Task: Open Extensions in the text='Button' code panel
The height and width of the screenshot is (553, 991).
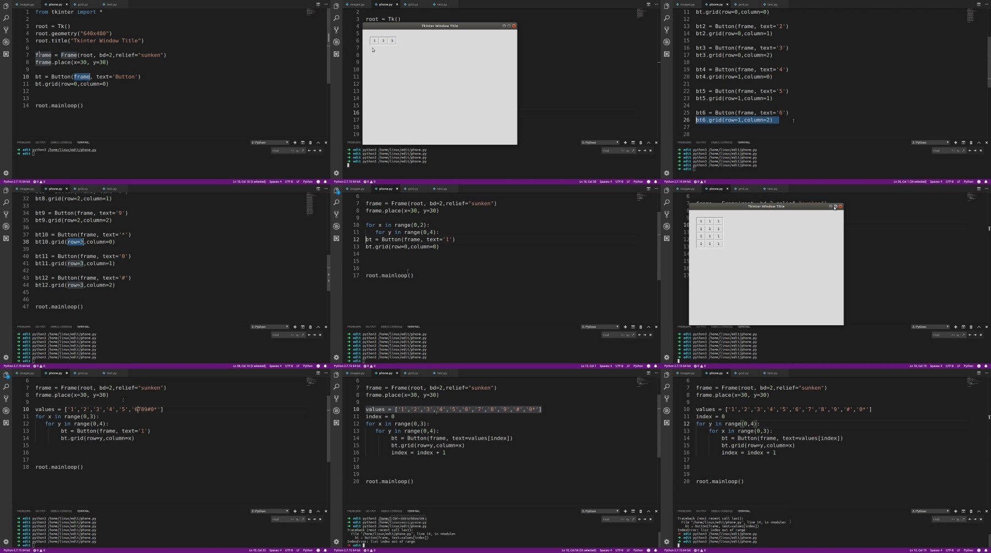Action: pos(6,54)
